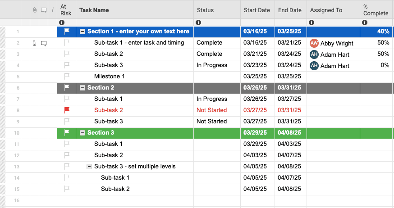Viewport: 394px width, 208px height.
Task: Toggle the red At Risk flag on row 8
Action: tap(67, 110)
